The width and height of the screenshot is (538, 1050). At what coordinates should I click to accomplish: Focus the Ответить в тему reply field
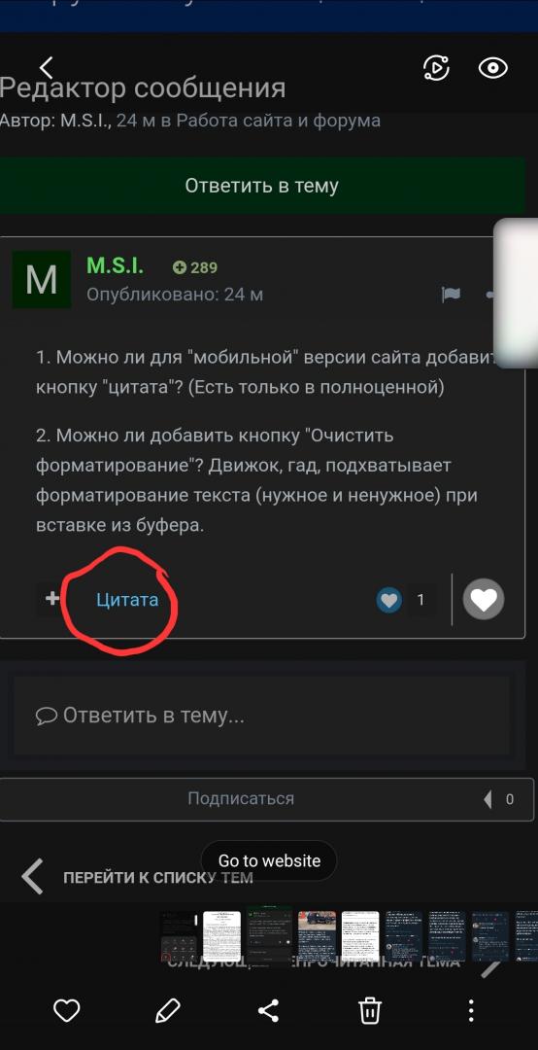point(261,716)
